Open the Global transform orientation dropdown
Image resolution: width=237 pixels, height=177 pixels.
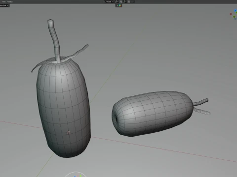108,1
